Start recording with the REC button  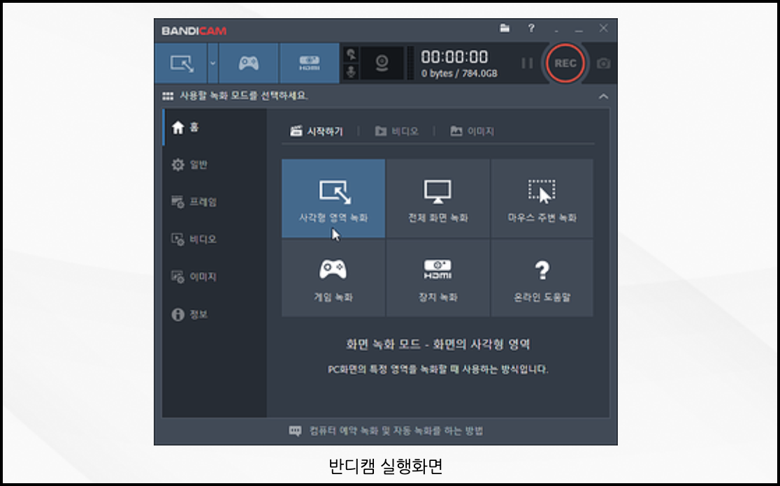point(565,63)
